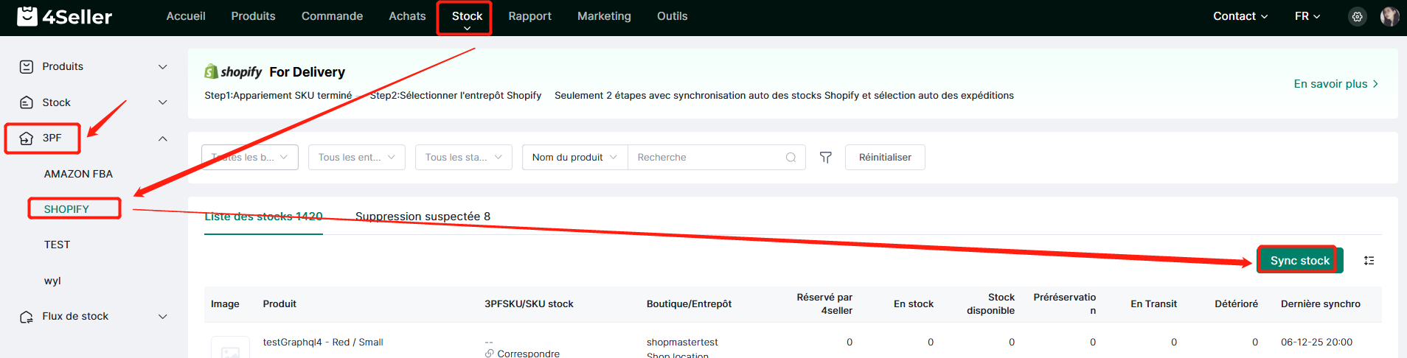
Task: Click the Shopify logo icon
Action: coord(212,71)
